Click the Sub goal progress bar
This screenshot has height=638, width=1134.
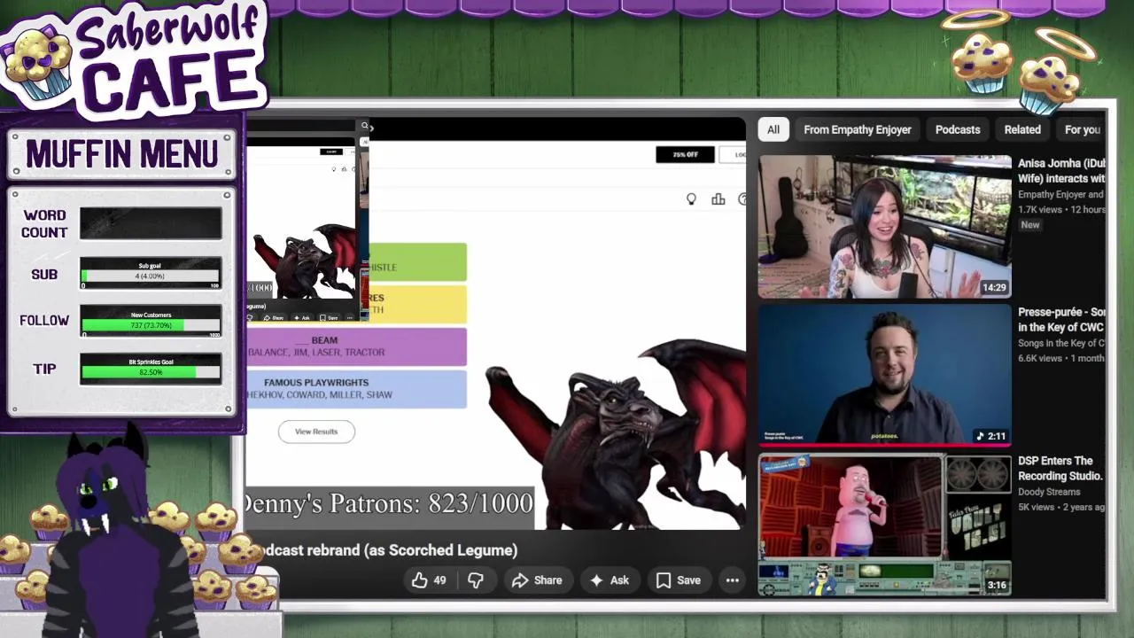(151, 274)
